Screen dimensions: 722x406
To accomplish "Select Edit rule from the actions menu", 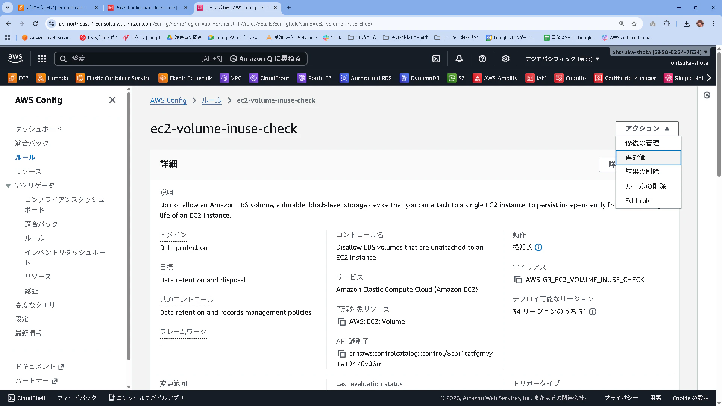I will click(x=648, y=201).
